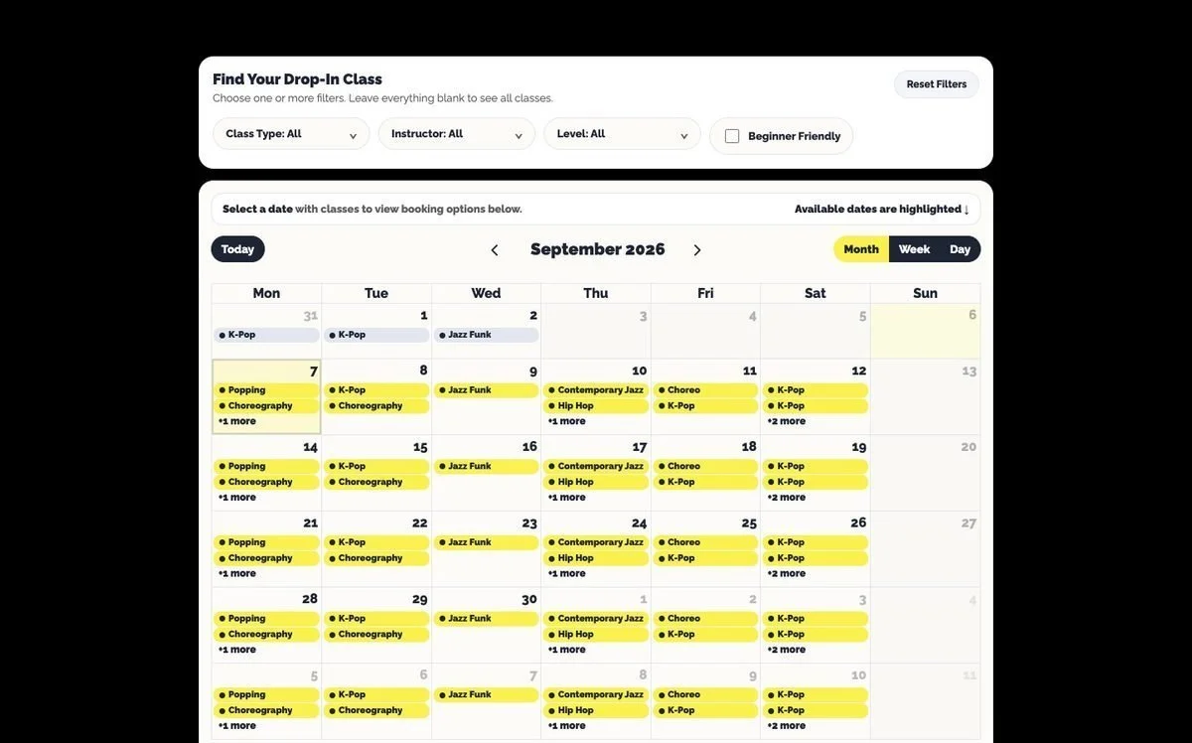Open Hip Hop class on September 17

click(x=596, y=482)
